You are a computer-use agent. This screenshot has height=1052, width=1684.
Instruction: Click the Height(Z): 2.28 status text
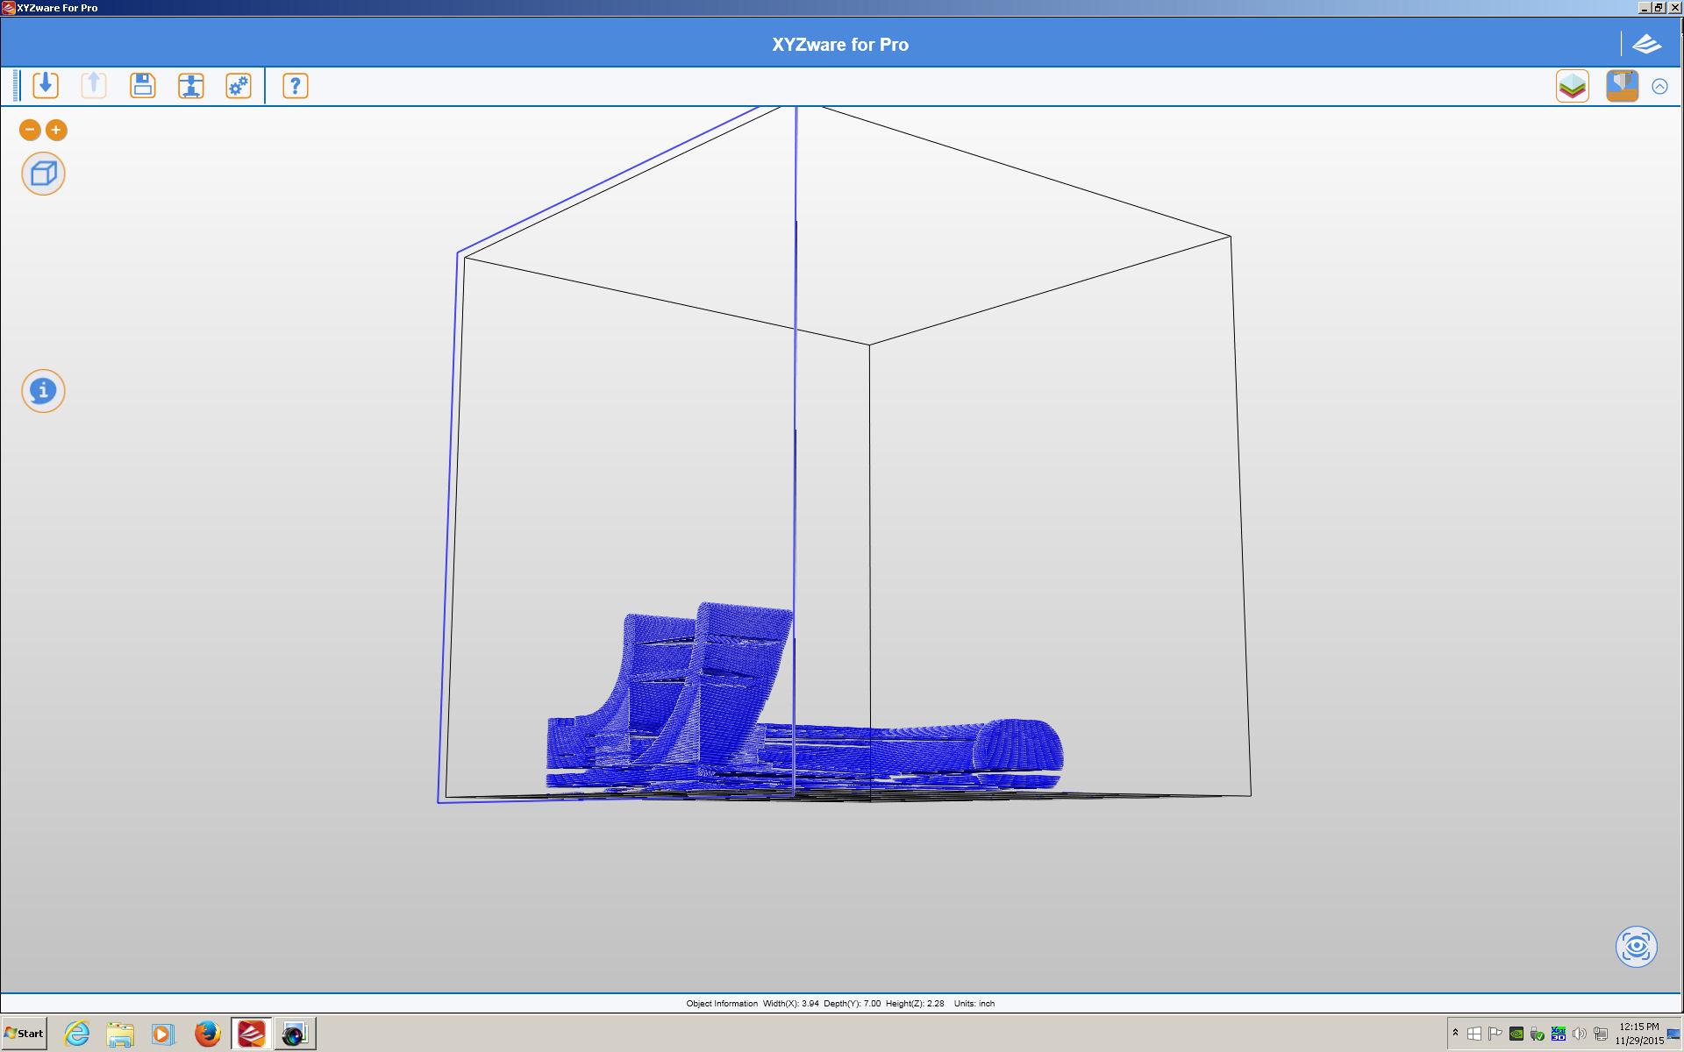[915, 1004]
